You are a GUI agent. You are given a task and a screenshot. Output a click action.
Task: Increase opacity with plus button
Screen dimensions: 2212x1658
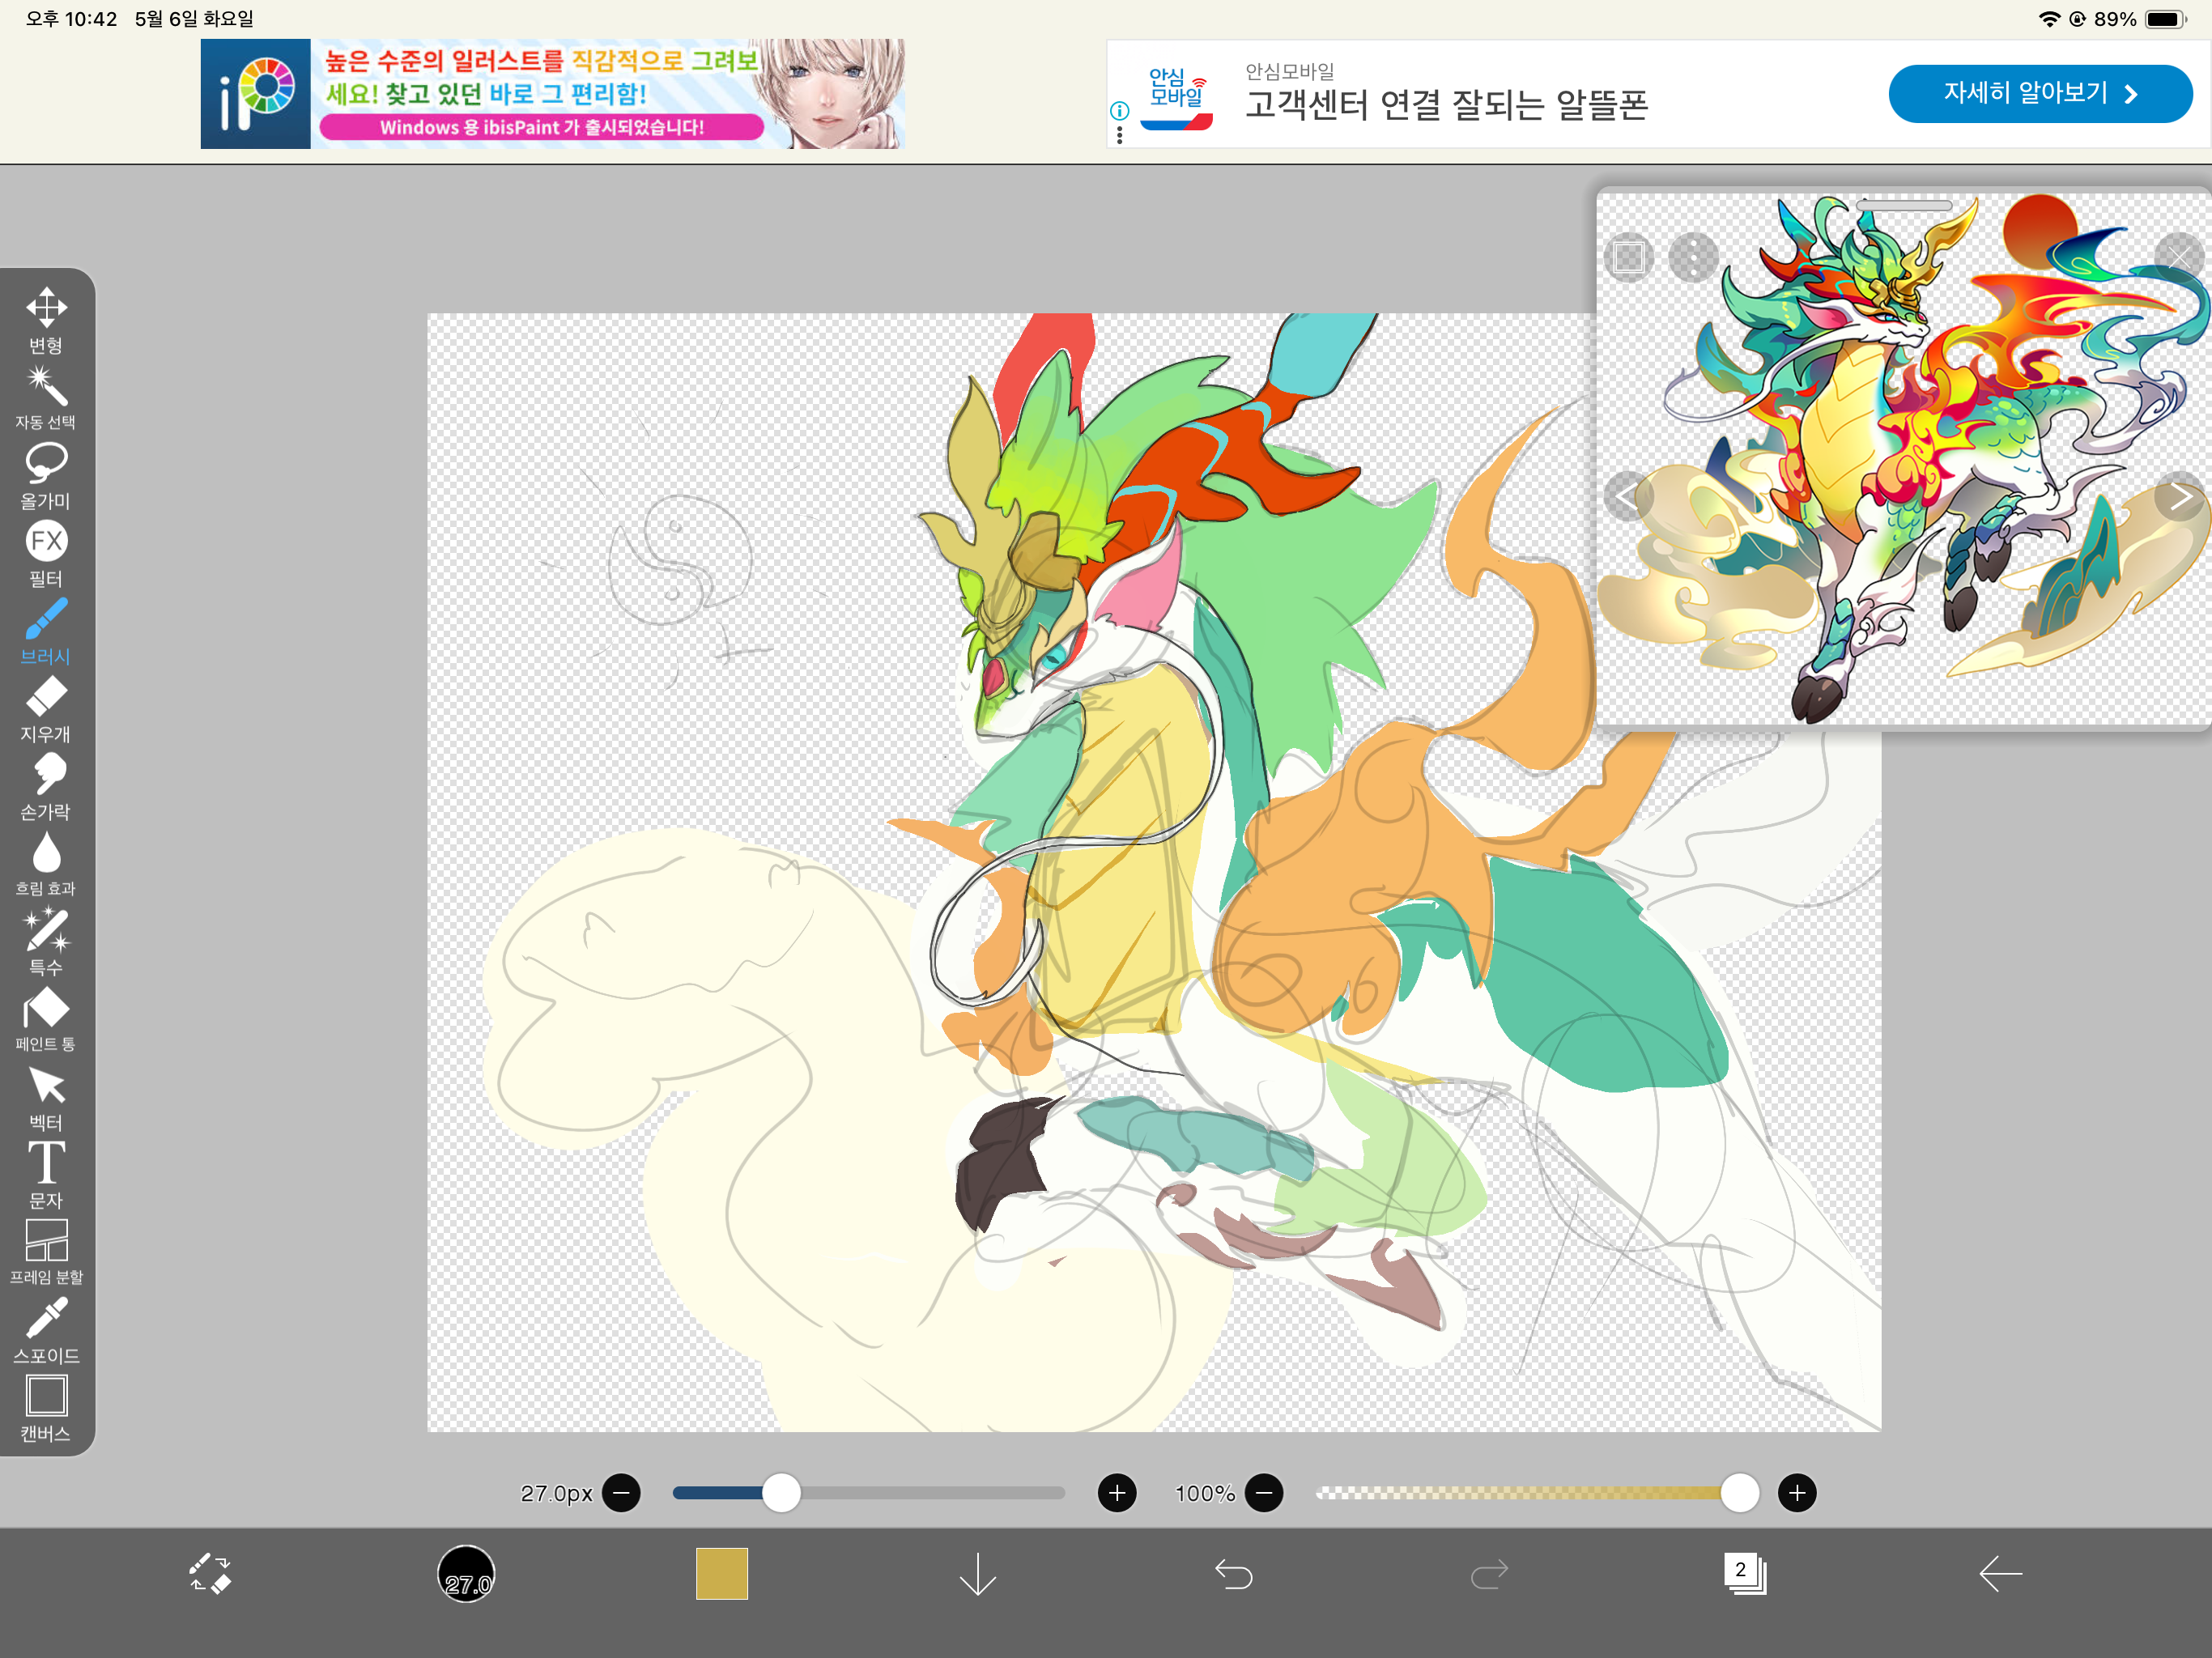tap(1797, 1494)
